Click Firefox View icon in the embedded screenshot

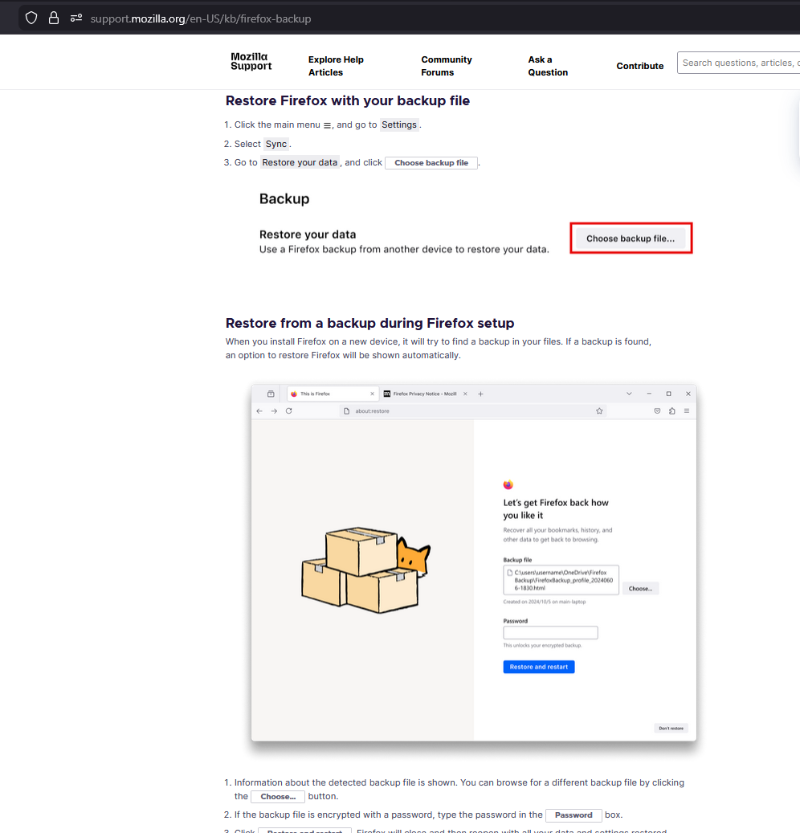(271, 394)
